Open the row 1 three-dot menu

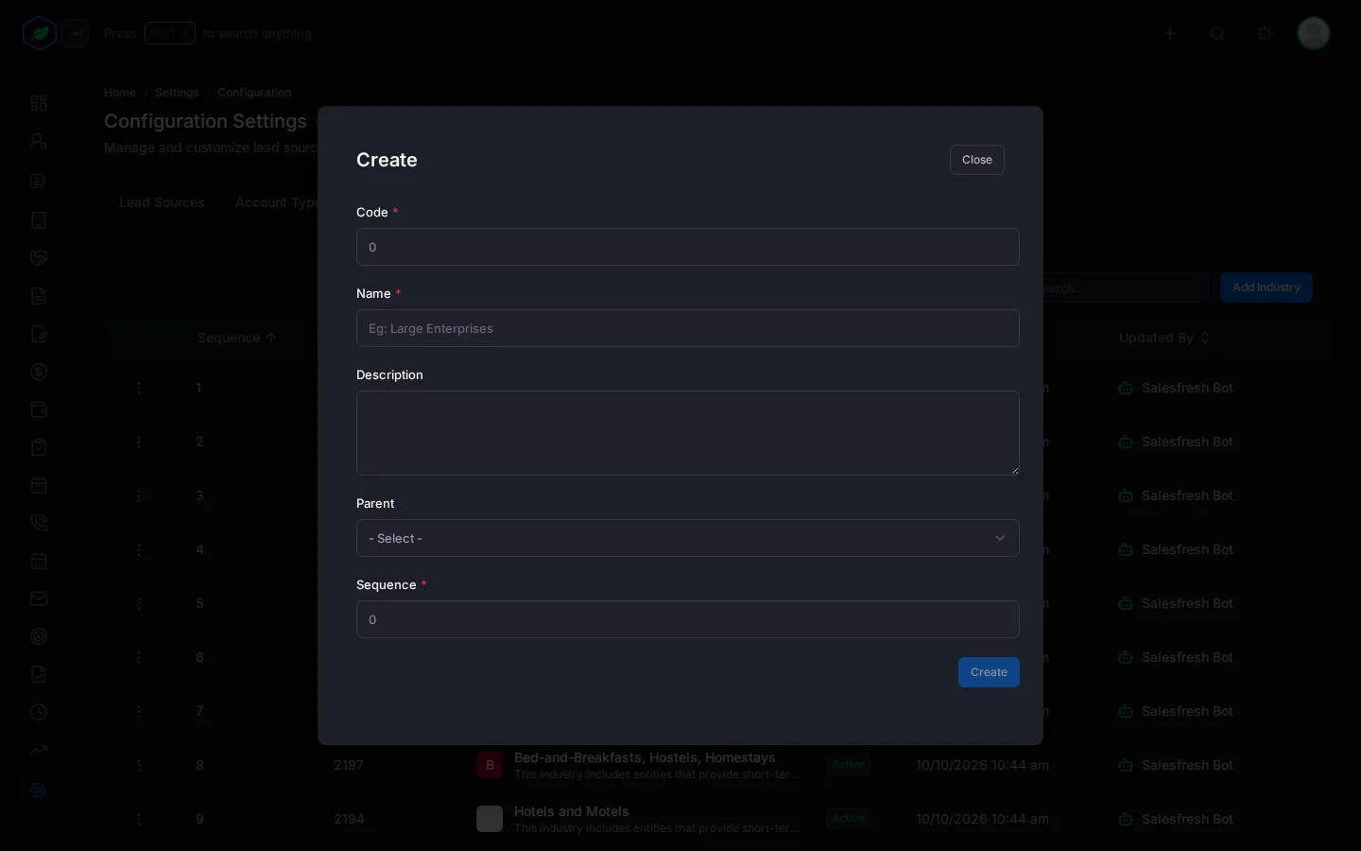pyautogui.click(x=139, y=388)
